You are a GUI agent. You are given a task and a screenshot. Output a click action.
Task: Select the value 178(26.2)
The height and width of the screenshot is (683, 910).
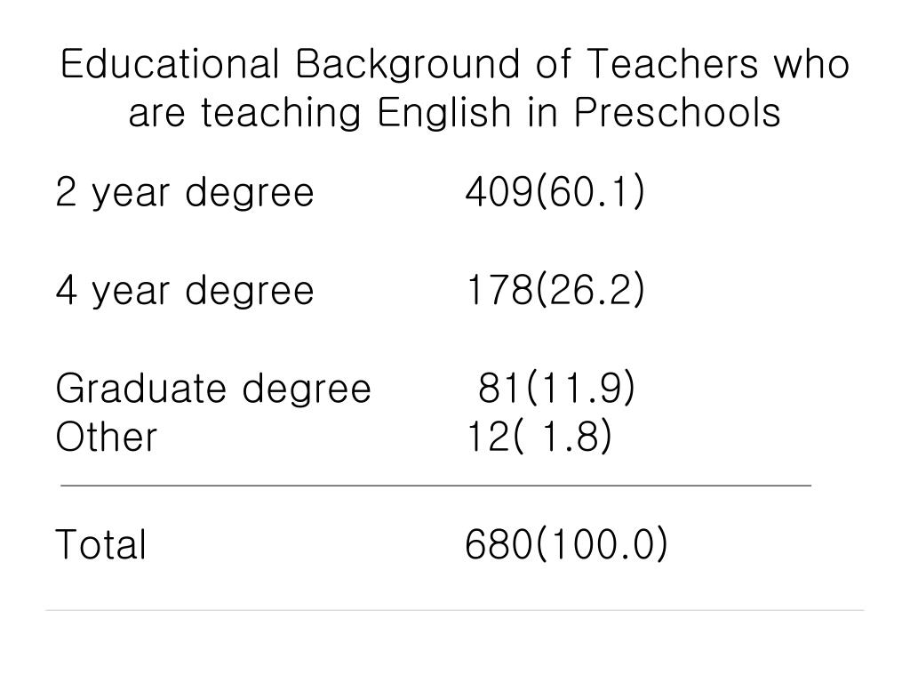[x=556, y=289]
